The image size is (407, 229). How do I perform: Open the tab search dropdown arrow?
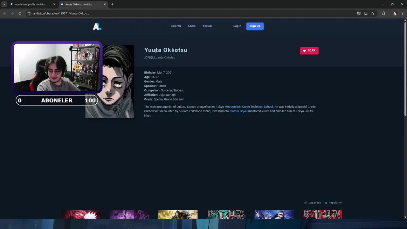coord(4,4)
